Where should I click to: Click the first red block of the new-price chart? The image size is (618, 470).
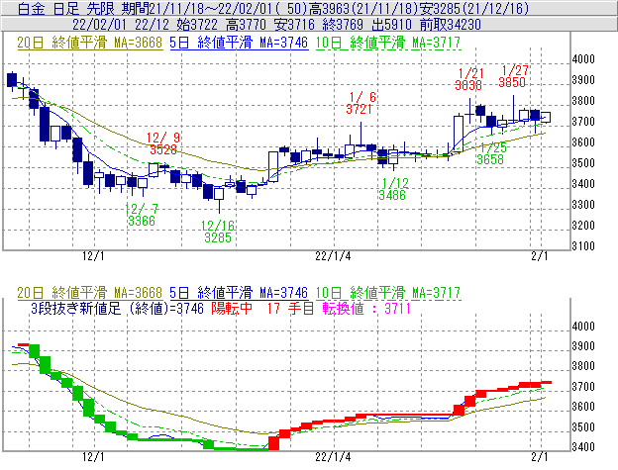coord(24,344)
